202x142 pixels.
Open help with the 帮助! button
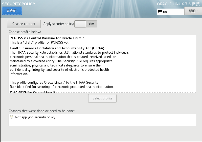(x=193, y=11)
